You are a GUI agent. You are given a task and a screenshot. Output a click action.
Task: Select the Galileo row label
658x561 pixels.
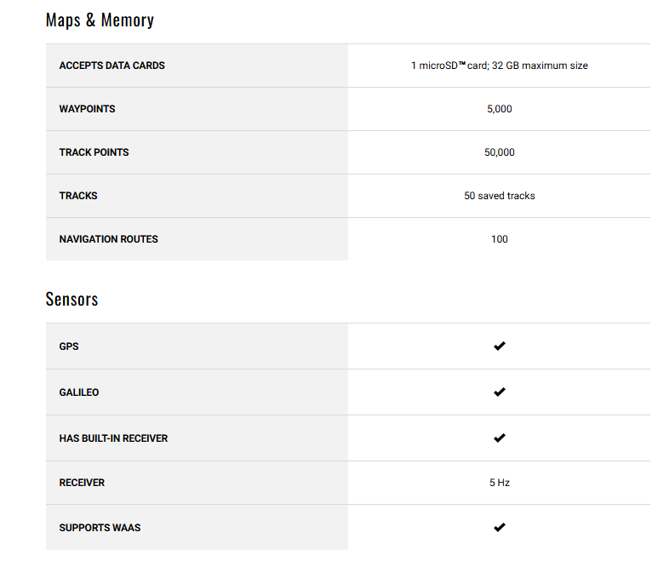[79, 392]
